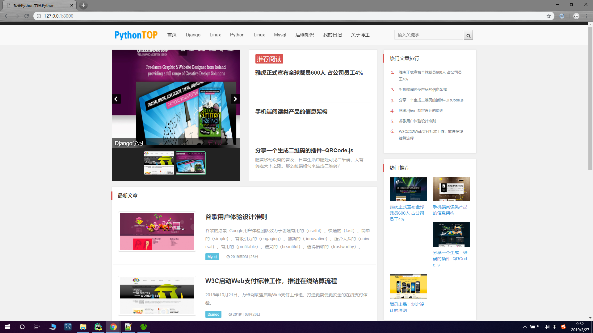Click the 输入关键字 search field
Image resolution: width=593 pixels, height=333 pixels.
pos(429,35)
